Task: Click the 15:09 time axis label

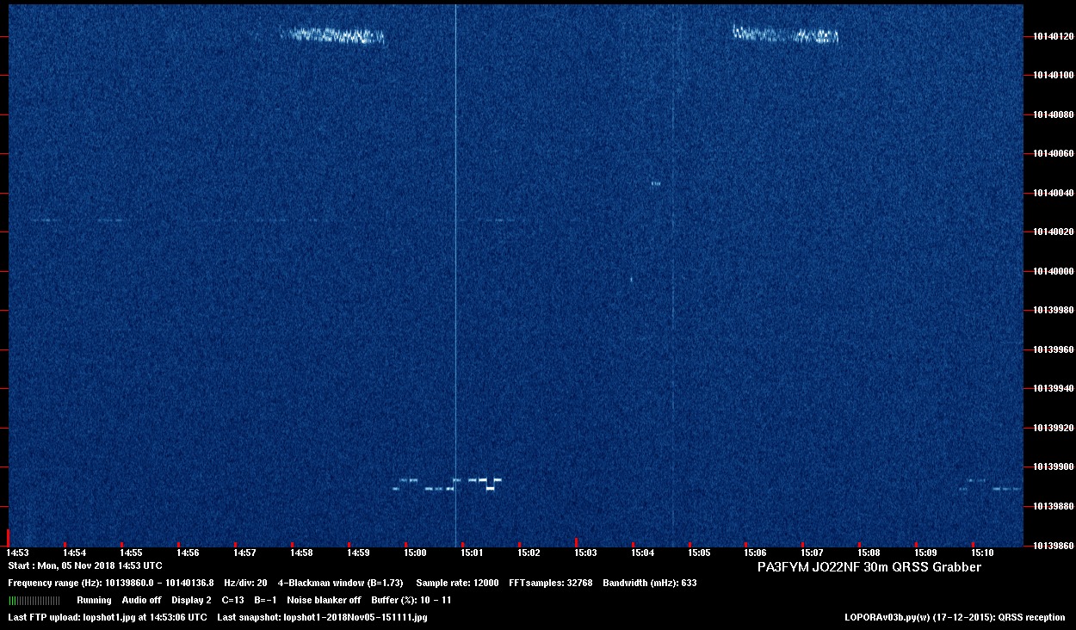Action: (925, 553)
